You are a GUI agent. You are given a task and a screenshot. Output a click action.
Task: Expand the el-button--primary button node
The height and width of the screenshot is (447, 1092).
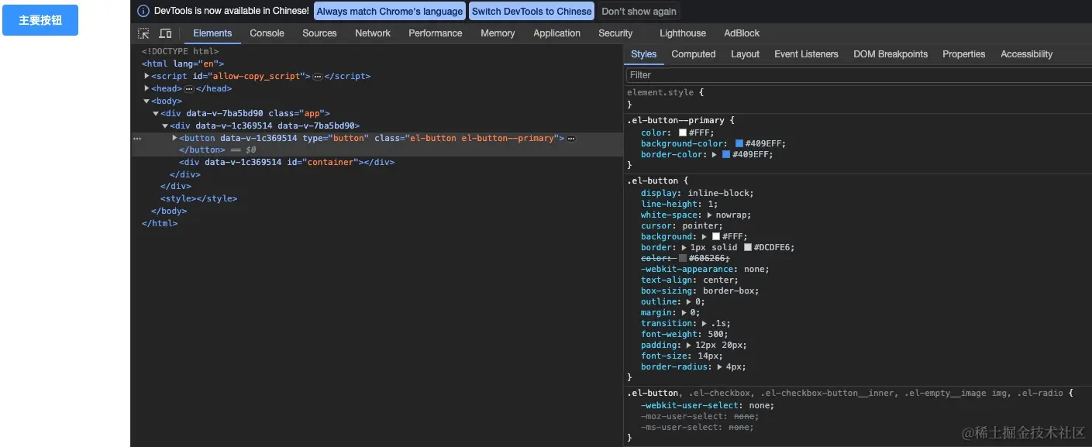pos(174,138)
